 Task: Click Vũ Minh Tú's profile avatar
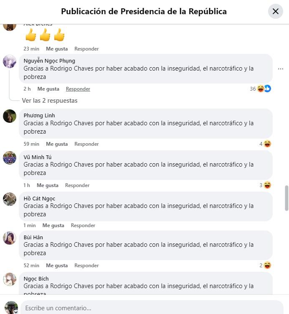pyautogui.click(x=10, y=158)
